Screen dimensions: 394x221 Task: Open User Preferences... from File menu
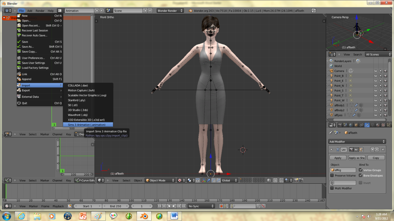point(40,58)
